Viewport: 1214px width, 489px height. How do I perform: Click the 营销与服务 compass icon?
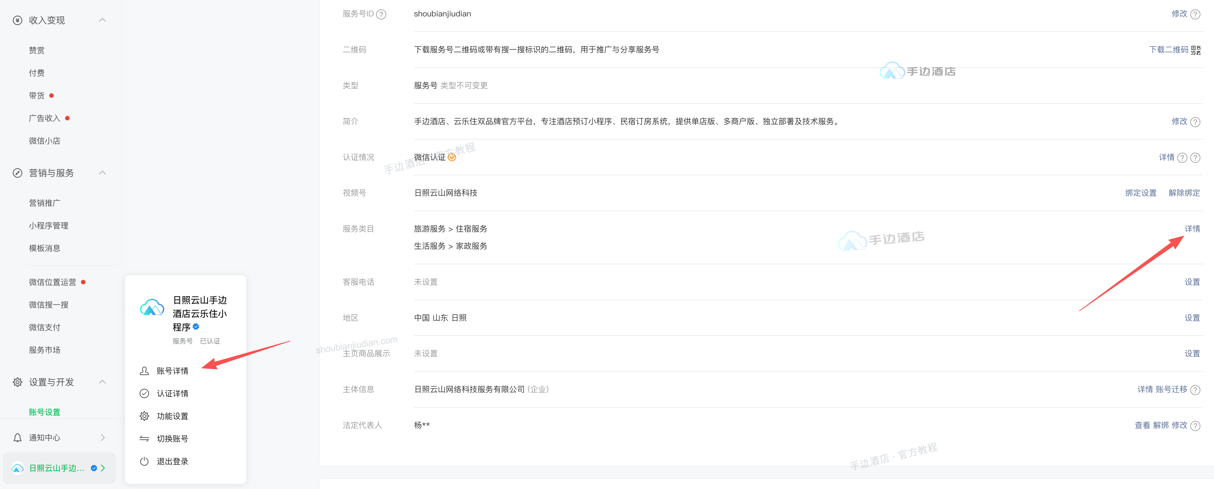pos(18,173)
